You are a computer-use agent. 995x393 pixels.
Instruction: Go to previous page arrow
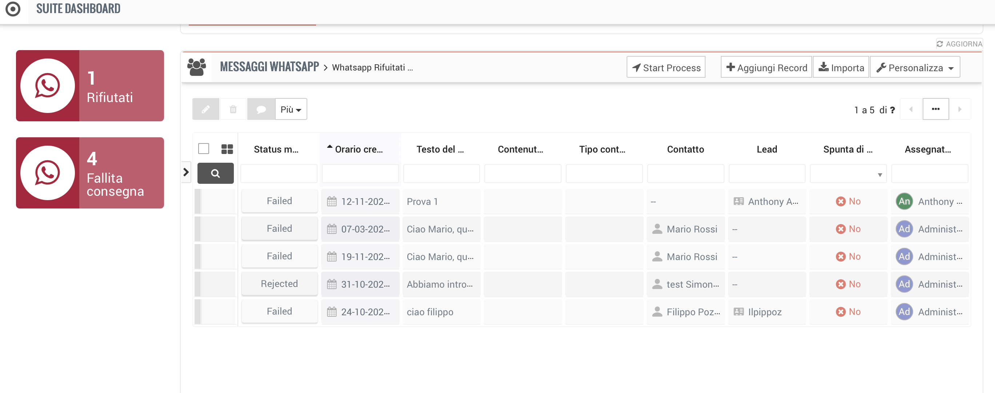(x=911, y=109)
